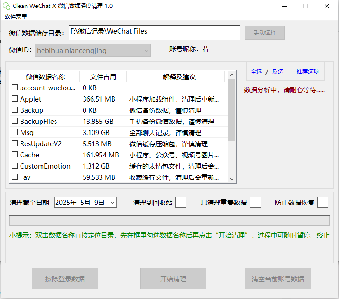Click the 清空当前账号数据 button
The width and height of the screenshot is (339, 299).
coord(278,279)
